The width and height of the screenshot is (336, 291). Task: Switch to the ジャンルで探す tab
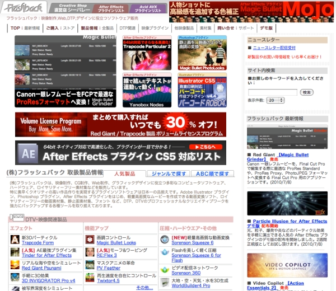[169, 174]
